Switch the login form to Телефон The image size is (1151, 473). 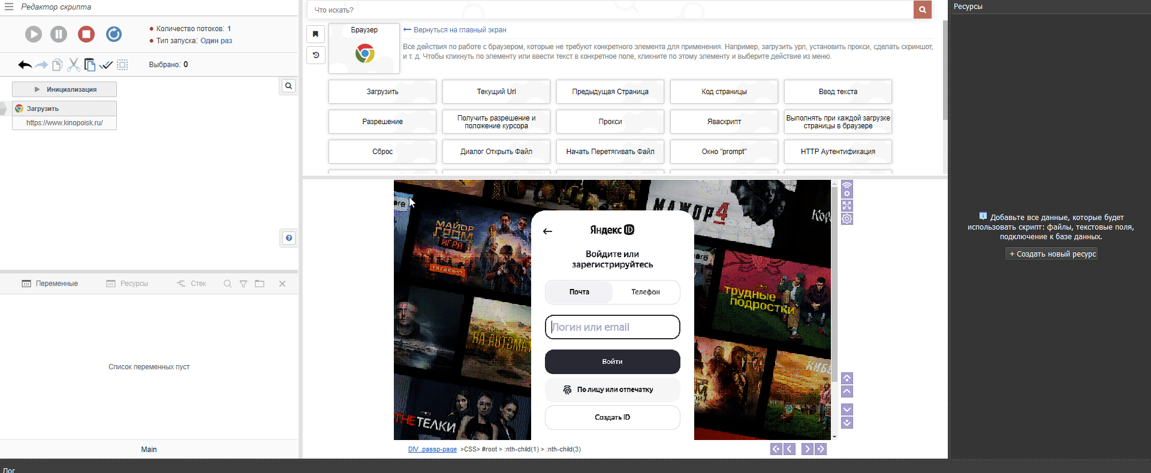pos(645,292)
